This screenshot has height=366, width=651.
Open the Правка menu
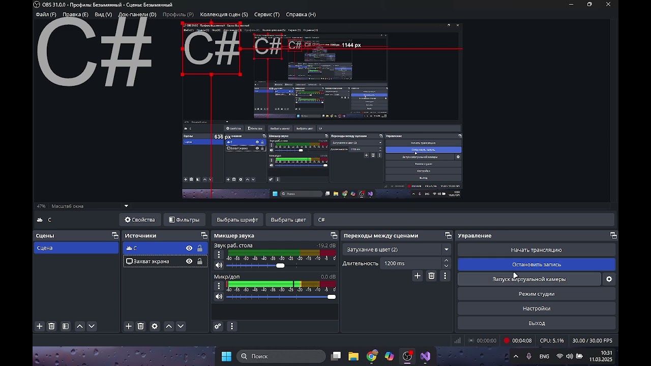(75, 14)
